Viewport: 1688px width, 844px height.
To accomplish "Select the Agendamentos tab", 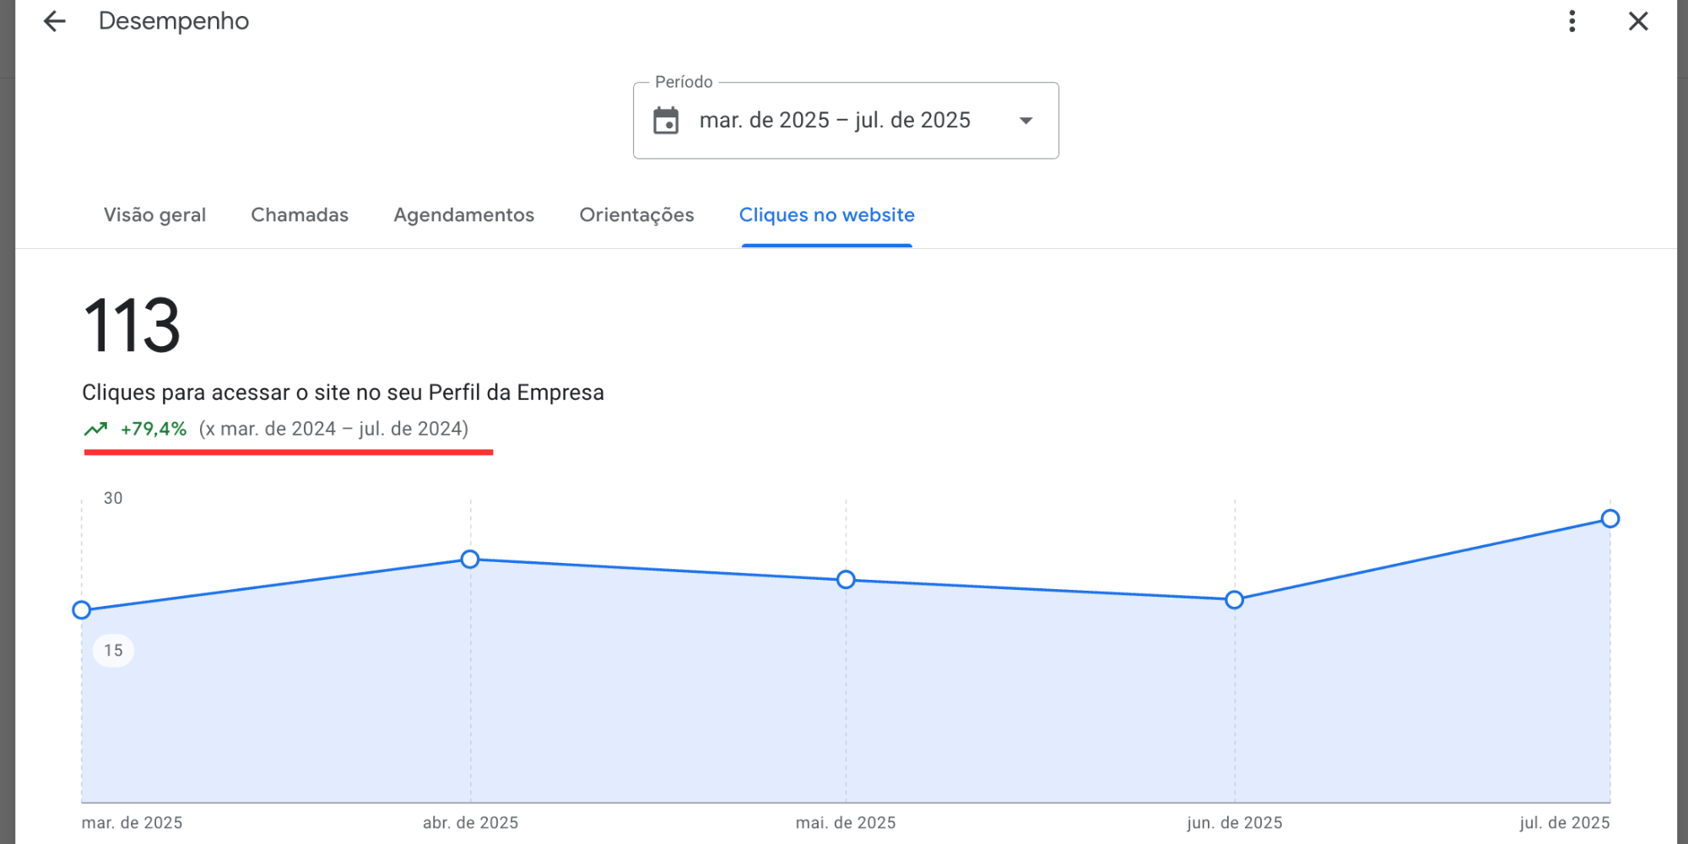I will click(x=463, y=215).
